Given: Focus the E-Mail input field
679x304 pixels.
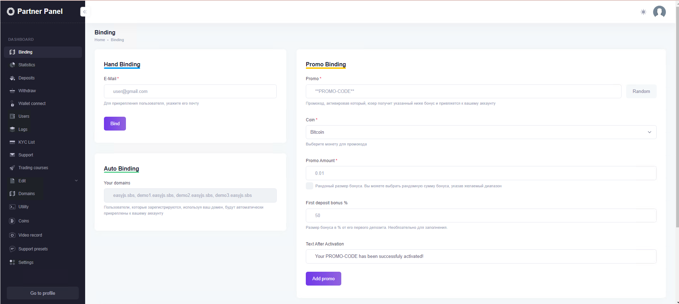Looking at the screenshot, I should click(190, 91).
